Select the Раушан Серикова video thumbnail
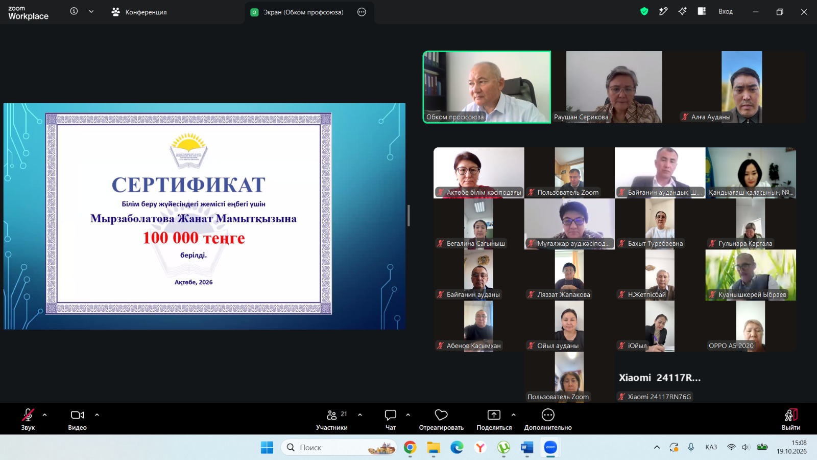This screenshot has height=460, width=817. click(x=614, y=87)
